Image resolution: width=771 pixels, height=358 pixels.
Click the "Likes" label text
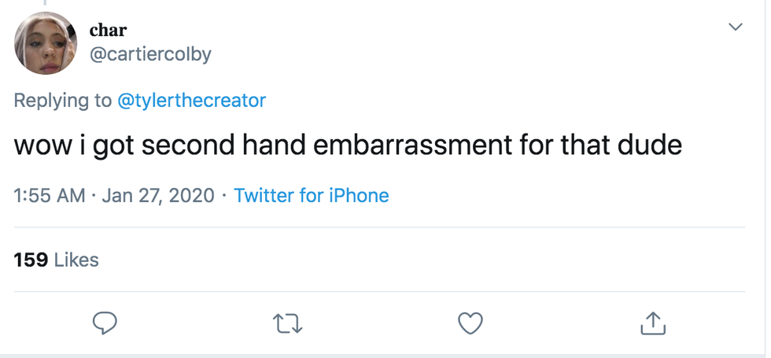76,260
